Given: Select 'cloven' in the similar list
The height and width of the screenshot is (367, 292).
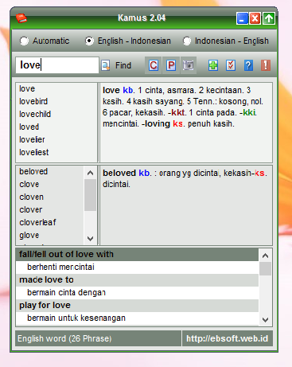Looking at the screenshot, I should coord(31,197).
